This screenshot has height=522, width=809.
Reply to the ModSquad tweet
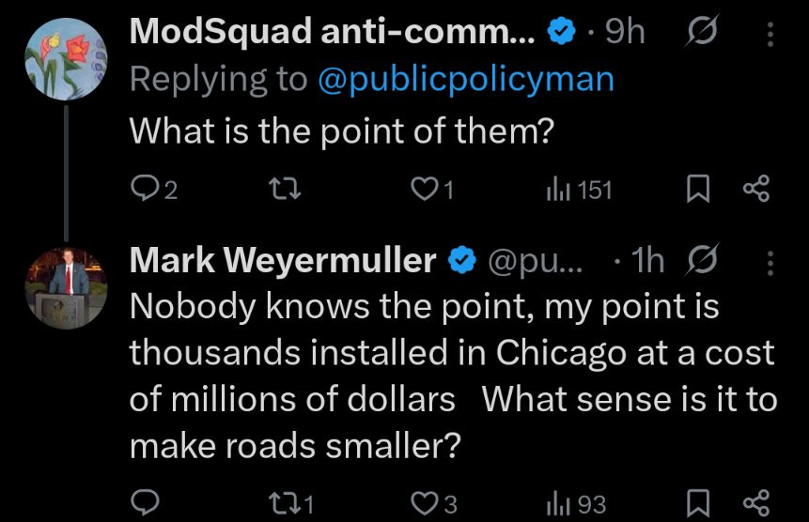click(144, 191)
